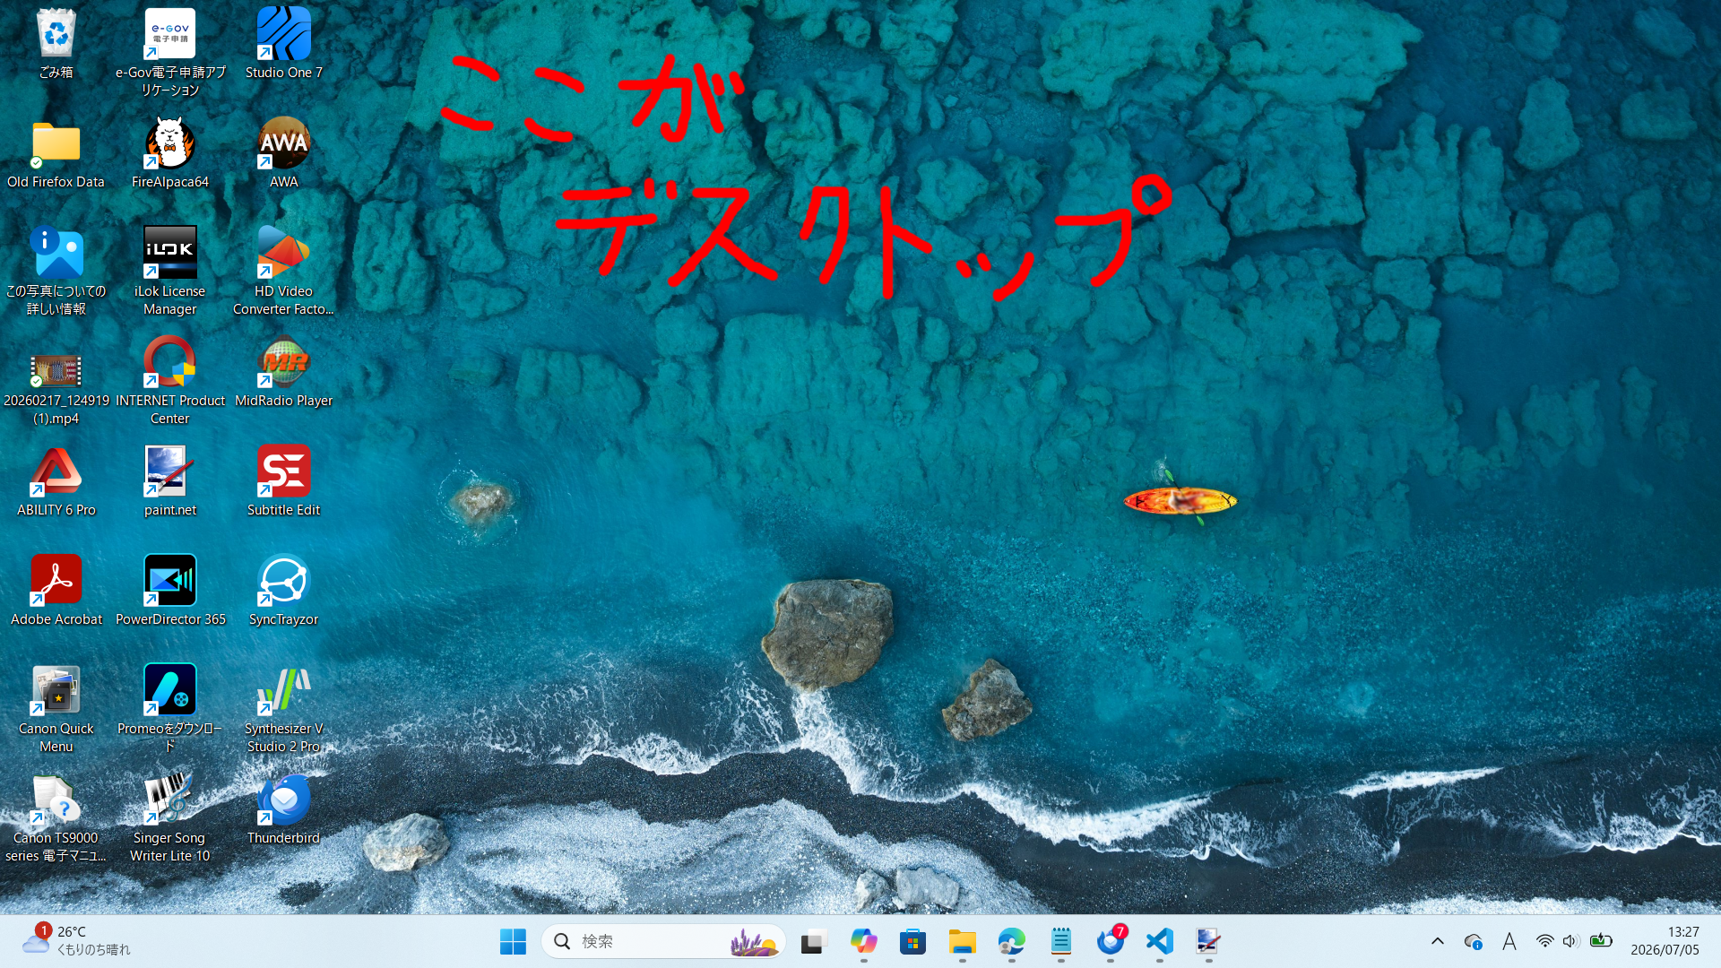Viewport: 1721px width, 968px height.
Task: Select the Subtitle Edit desktop icon
Action: point(283,480)
